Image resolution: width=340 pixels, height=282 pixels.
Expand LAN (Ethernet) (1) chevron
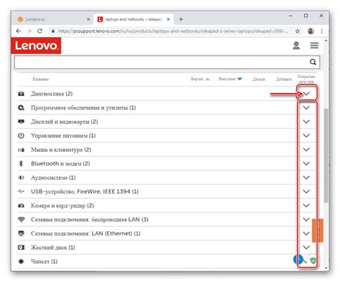click(x=306, y=233)
